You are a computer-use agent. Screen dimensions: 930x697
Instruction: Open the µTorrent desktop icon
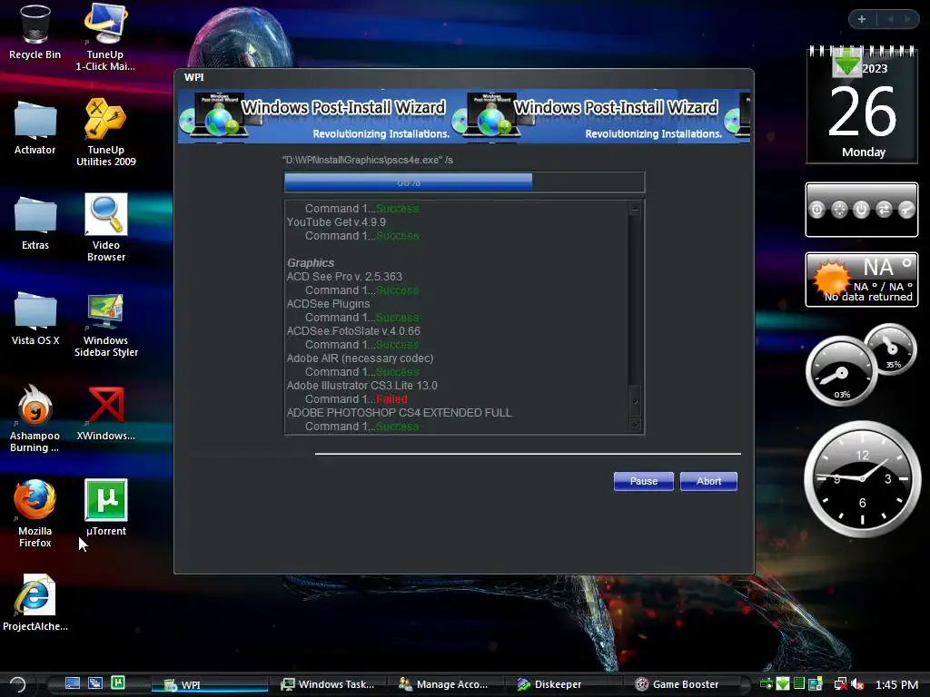(x=105, y=508)
